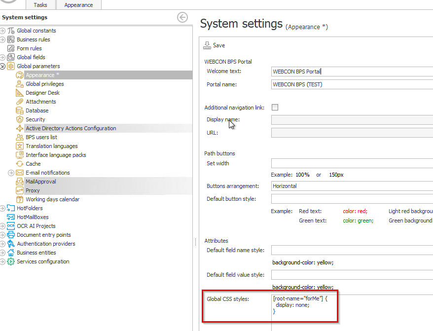Click the Global fields icon
The width and height of the screenshot is (433, 331).
(x=11, y=57)
